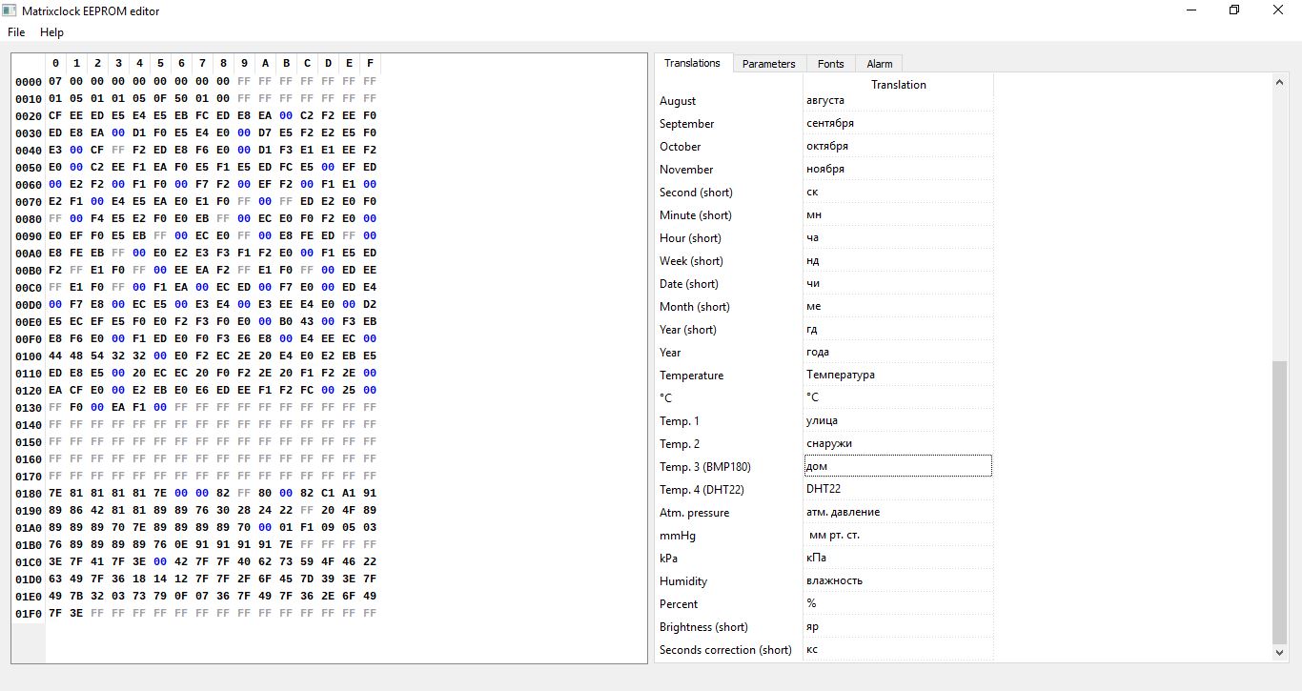Select hex row address 0180

coord(29,494)
